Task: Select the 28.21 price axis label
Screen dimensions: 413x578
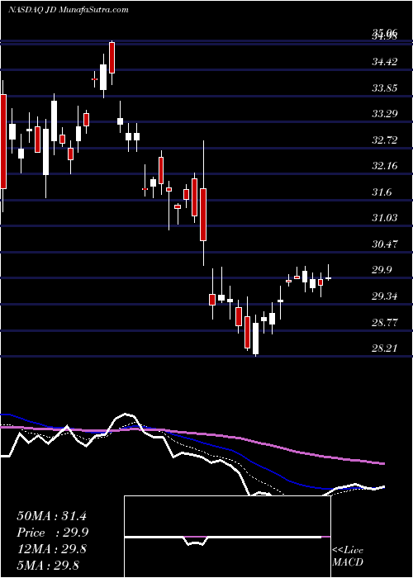Action: (x=385, y=348)
